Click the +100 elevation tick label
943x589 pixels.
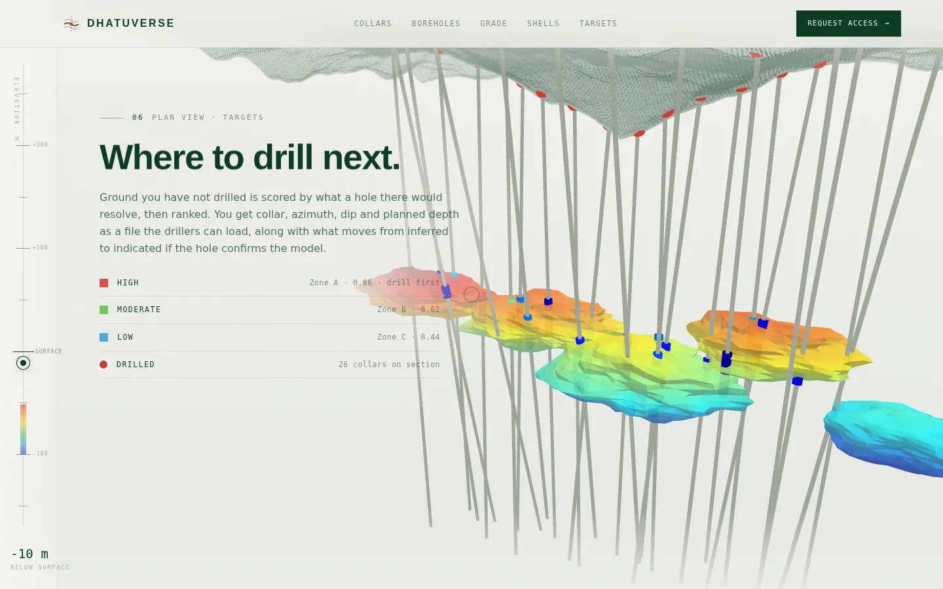[40, 247]
